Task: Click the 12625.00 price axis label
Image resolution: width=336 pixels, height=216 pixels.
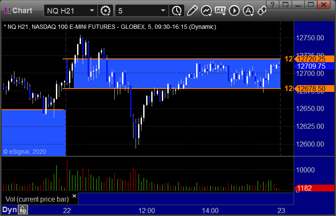Action: click(310, 126)
